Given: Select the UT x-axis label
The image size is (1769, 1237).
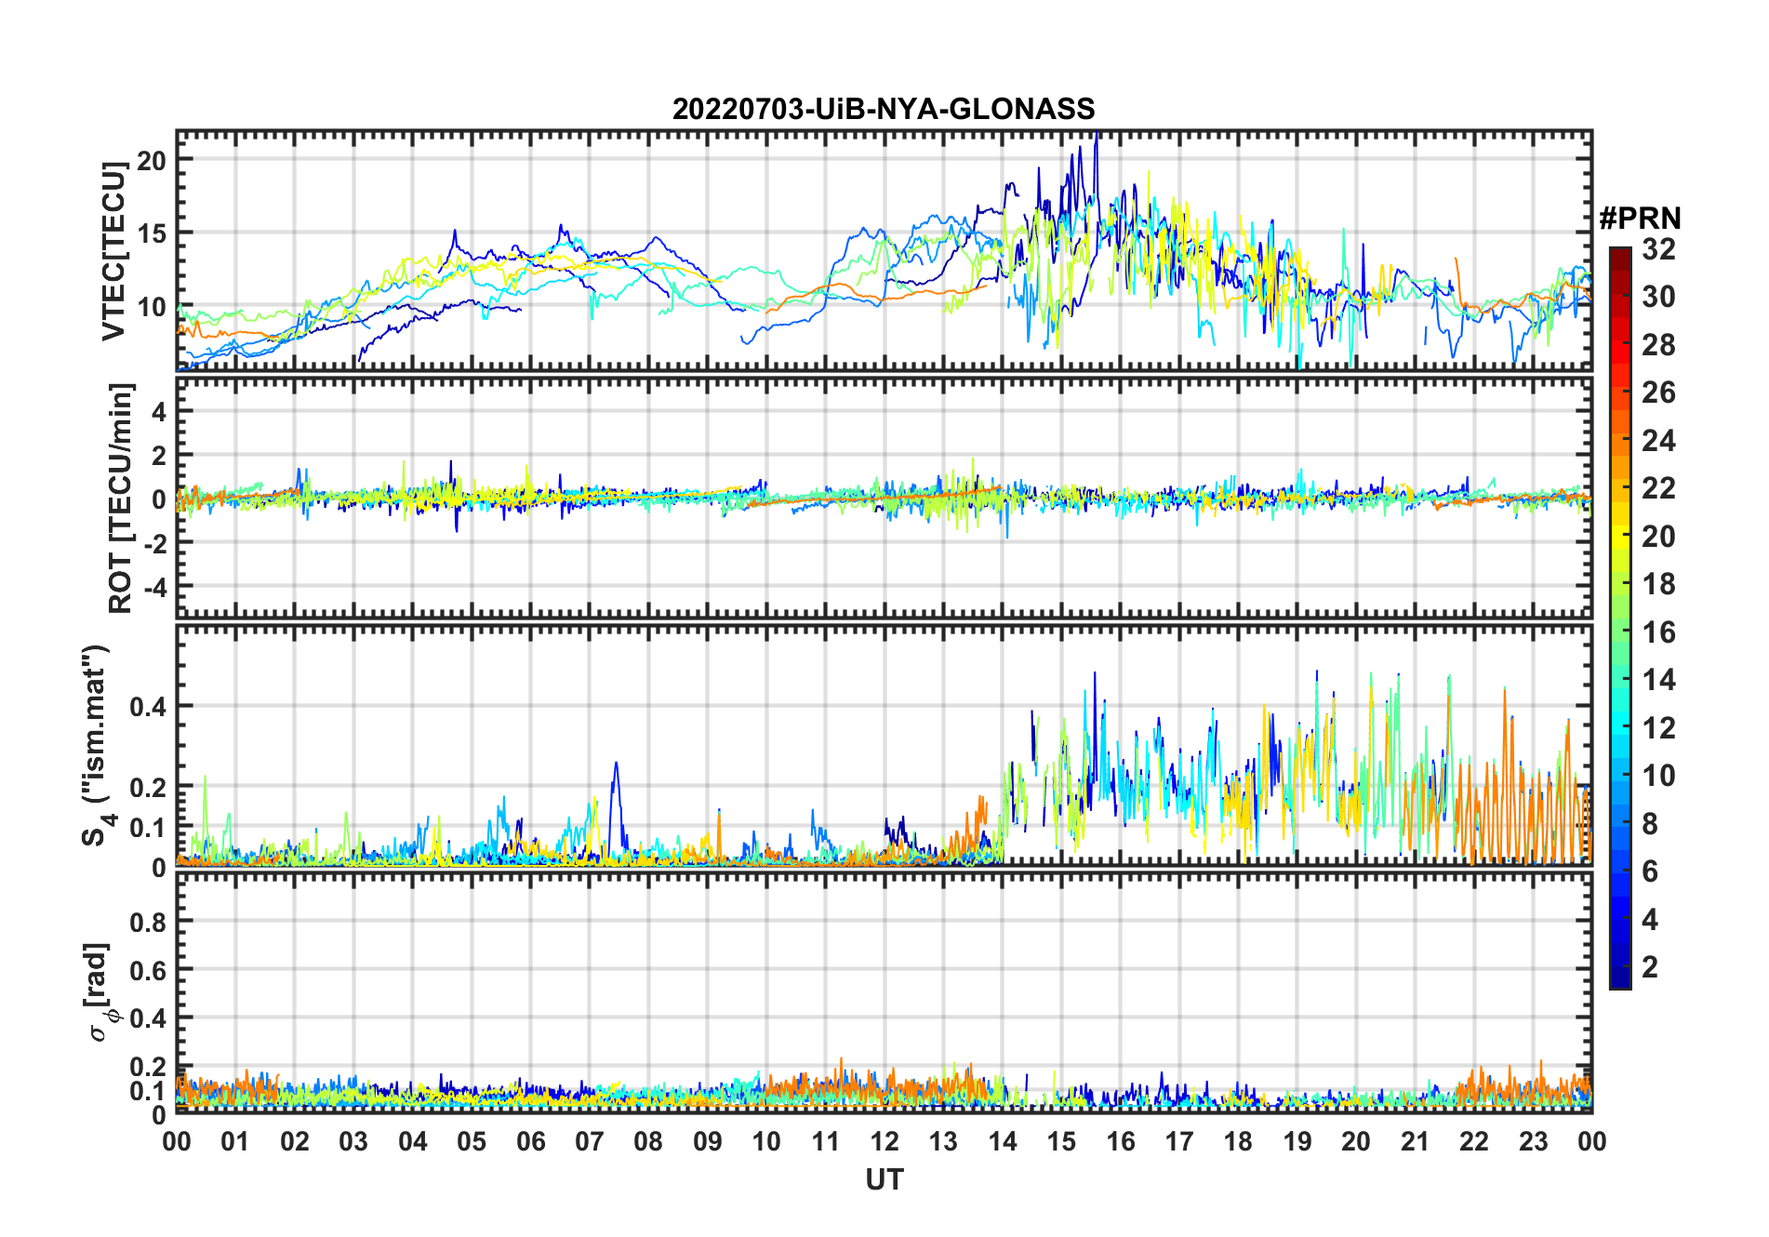Looking at the screenshot, I should 884,1180.
